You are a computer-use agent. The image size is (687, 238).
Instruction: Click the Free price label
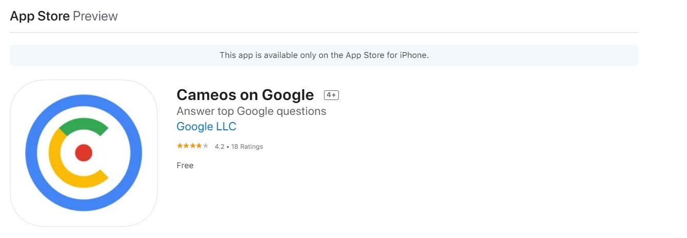click(185, 165)
